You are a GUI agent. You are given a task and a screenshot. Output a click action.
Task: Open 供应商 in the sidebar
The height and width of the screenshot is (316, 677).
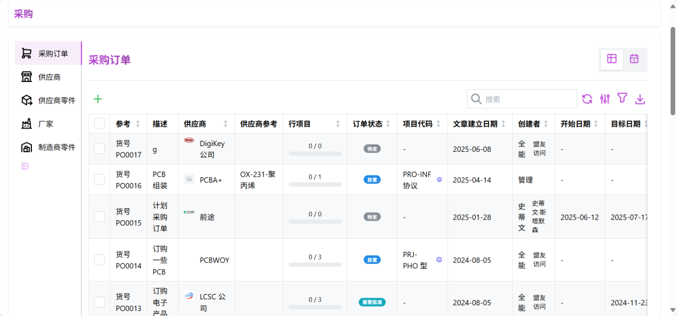pyautogui.click(x=50, y=77)
